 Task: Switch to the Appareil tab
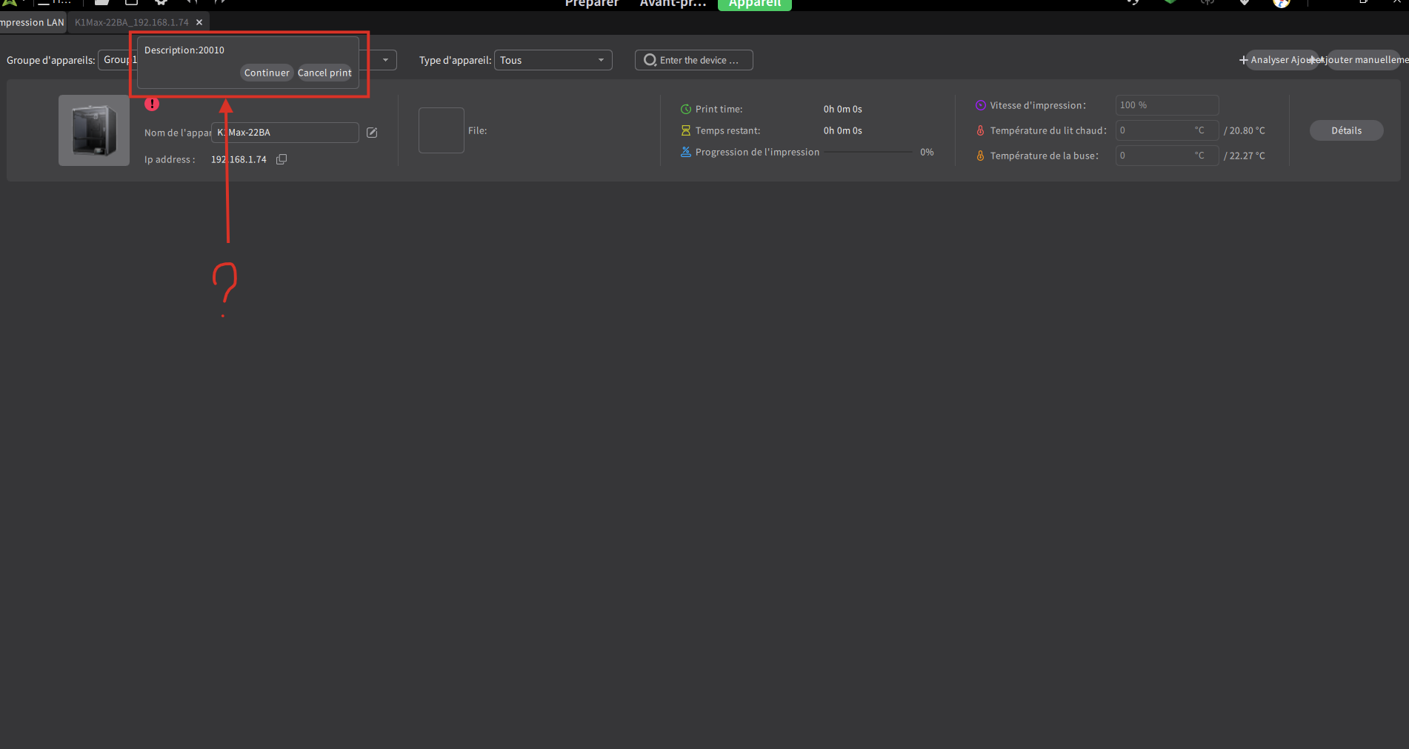(x=755, y=4)
